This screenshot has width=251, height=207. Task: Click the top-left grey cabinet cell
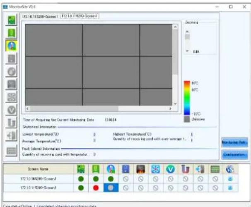pos(53,40)
